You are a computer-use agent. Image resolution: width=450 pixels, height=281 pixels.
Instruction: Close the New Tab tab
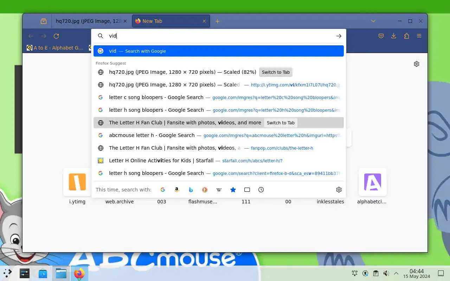click(204, 21)
